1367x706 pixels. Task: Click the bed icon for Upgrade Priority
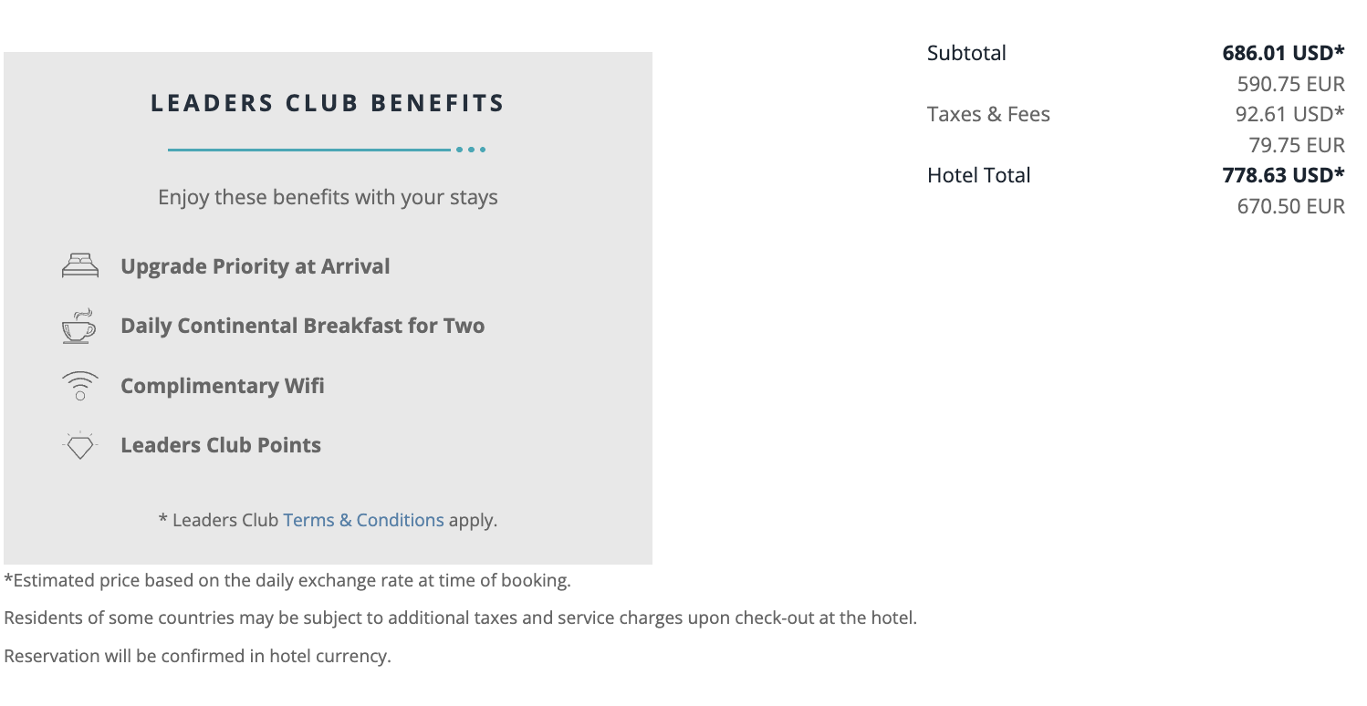[79, 266]
